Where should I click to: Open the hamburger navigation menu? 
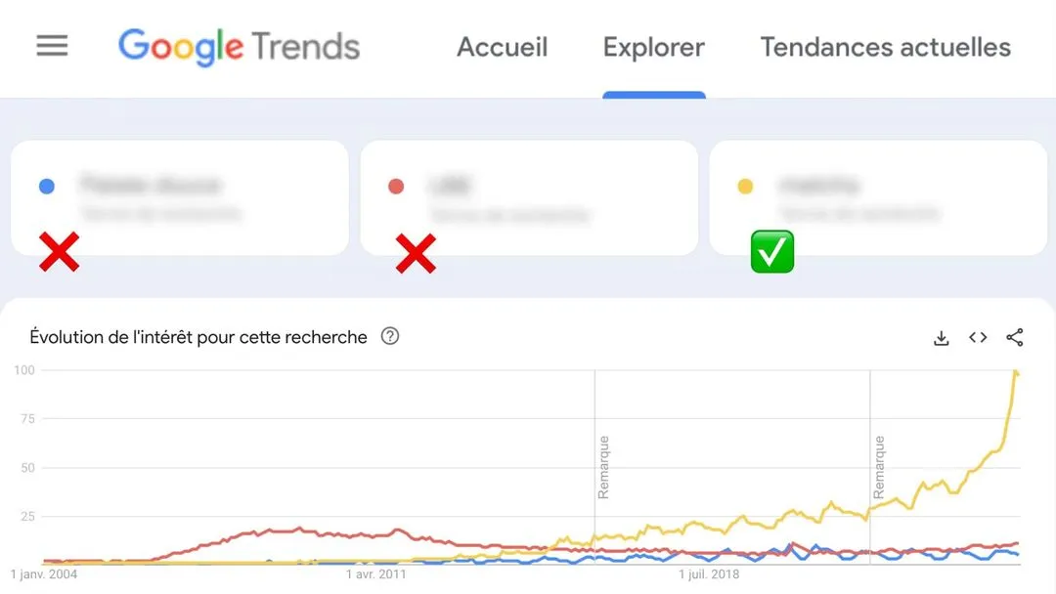[52, 46]
